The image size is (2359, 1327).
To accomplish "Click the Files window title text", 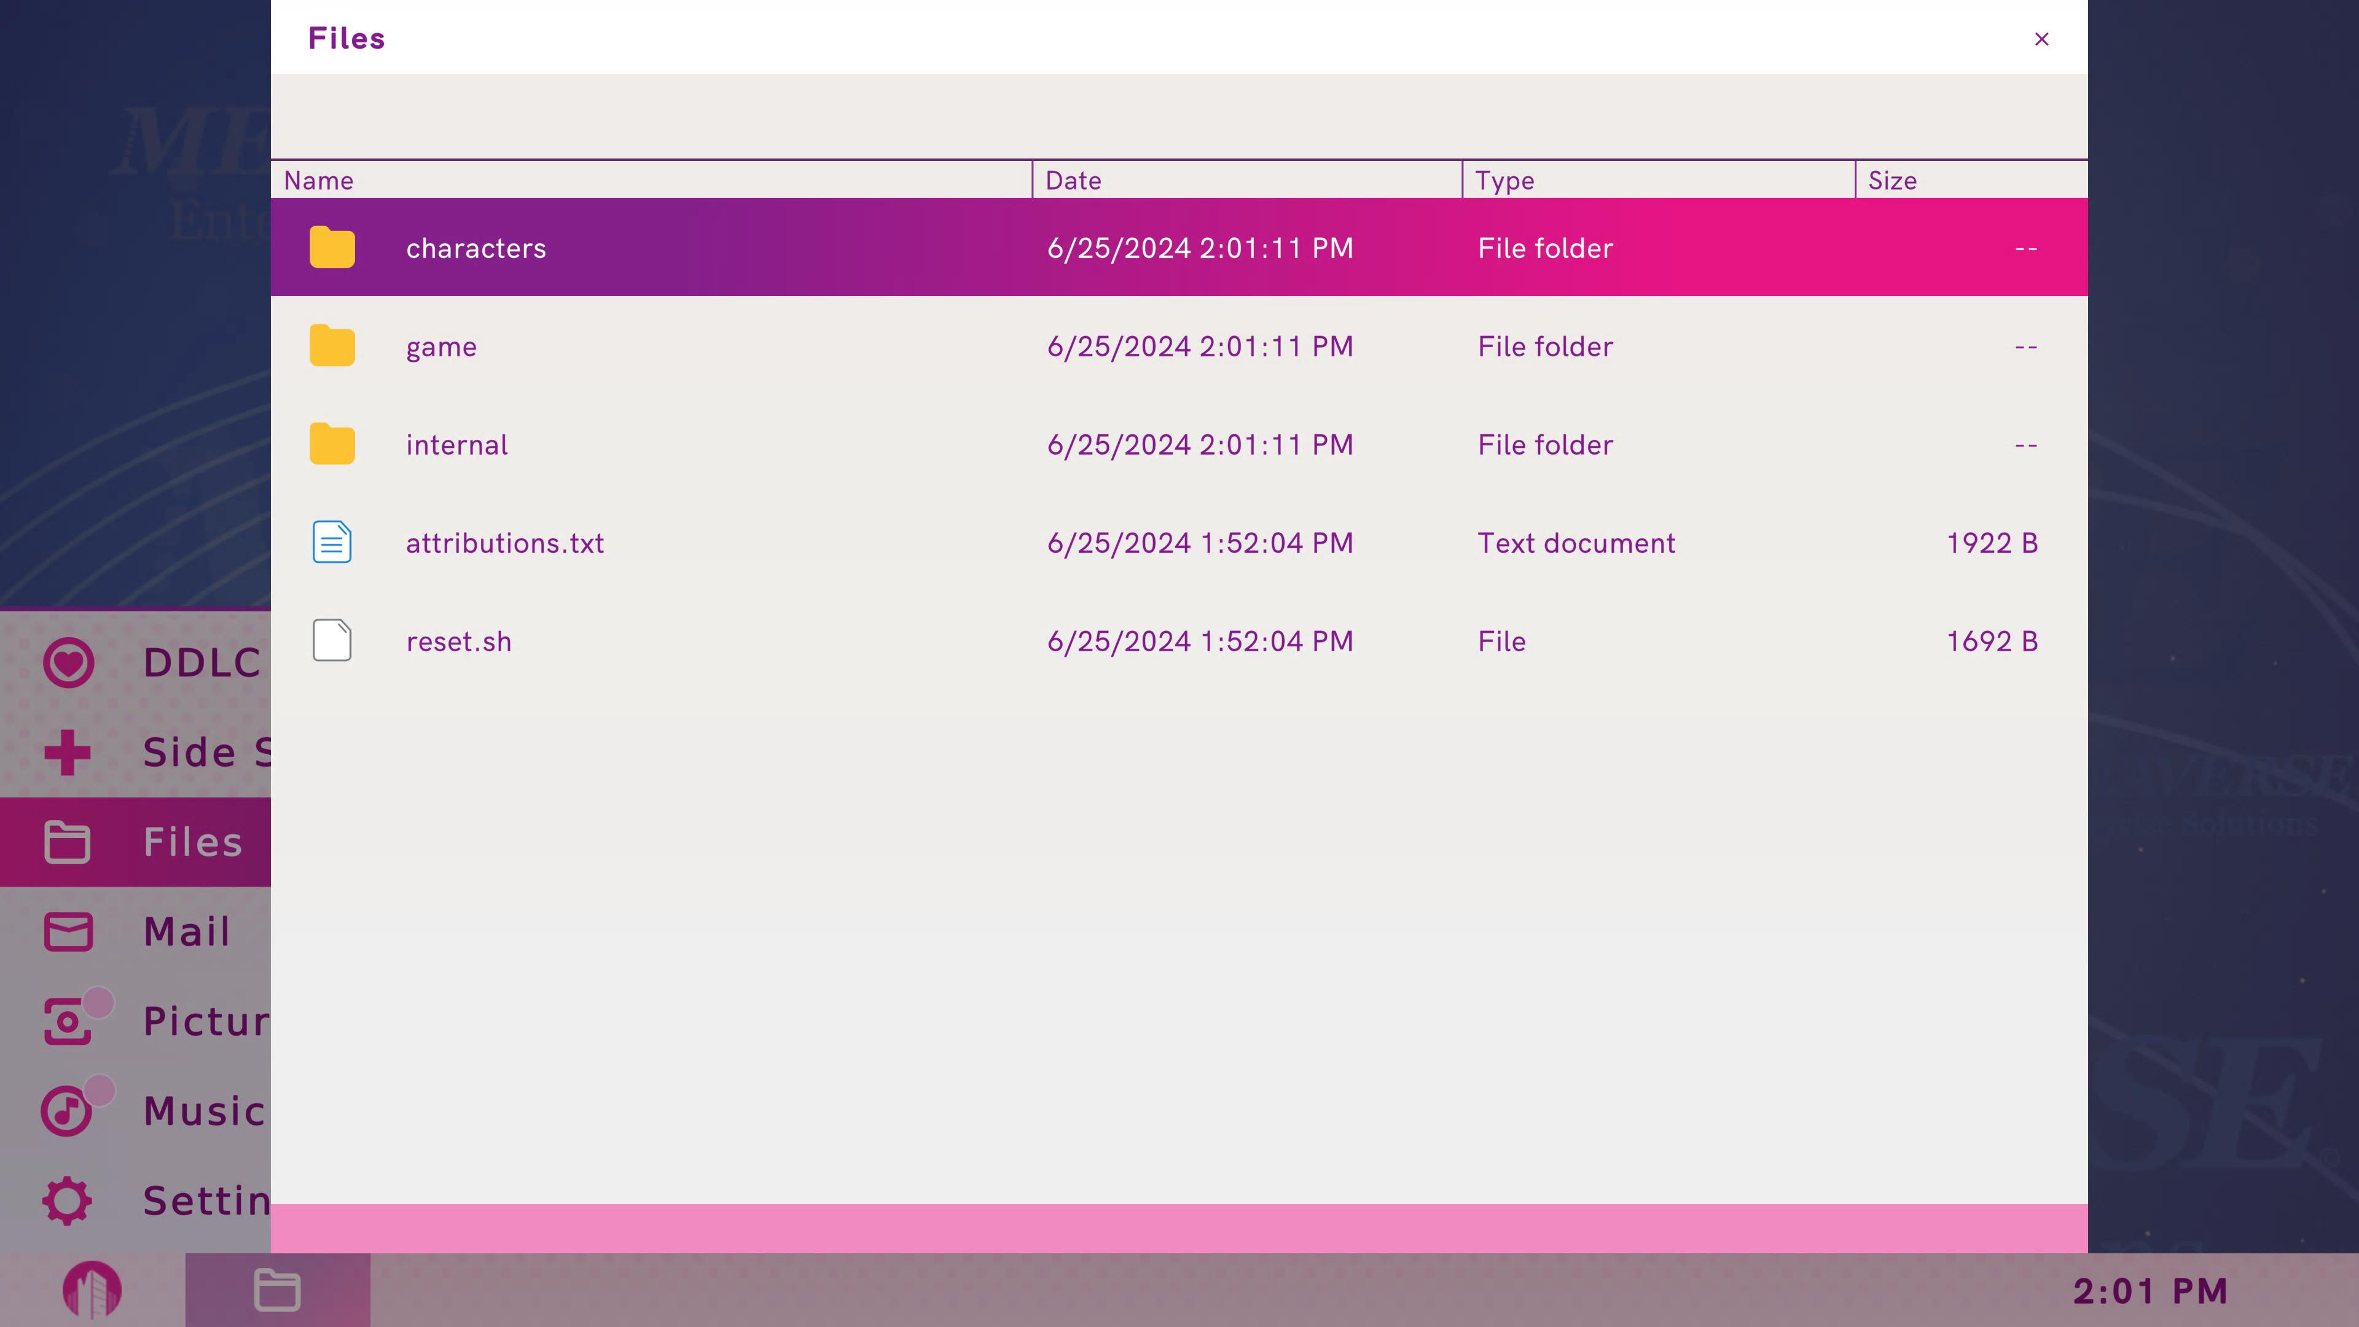I will (x=346, y=39).
